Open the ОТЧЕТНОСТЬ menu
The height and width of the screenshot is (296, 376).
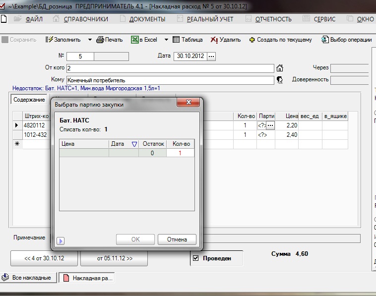273,19
